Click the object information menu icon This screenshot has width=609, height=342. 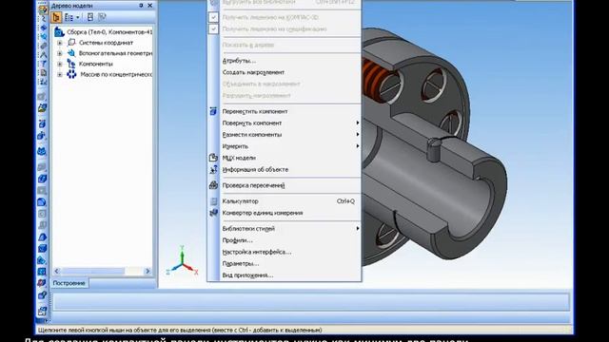213,169
